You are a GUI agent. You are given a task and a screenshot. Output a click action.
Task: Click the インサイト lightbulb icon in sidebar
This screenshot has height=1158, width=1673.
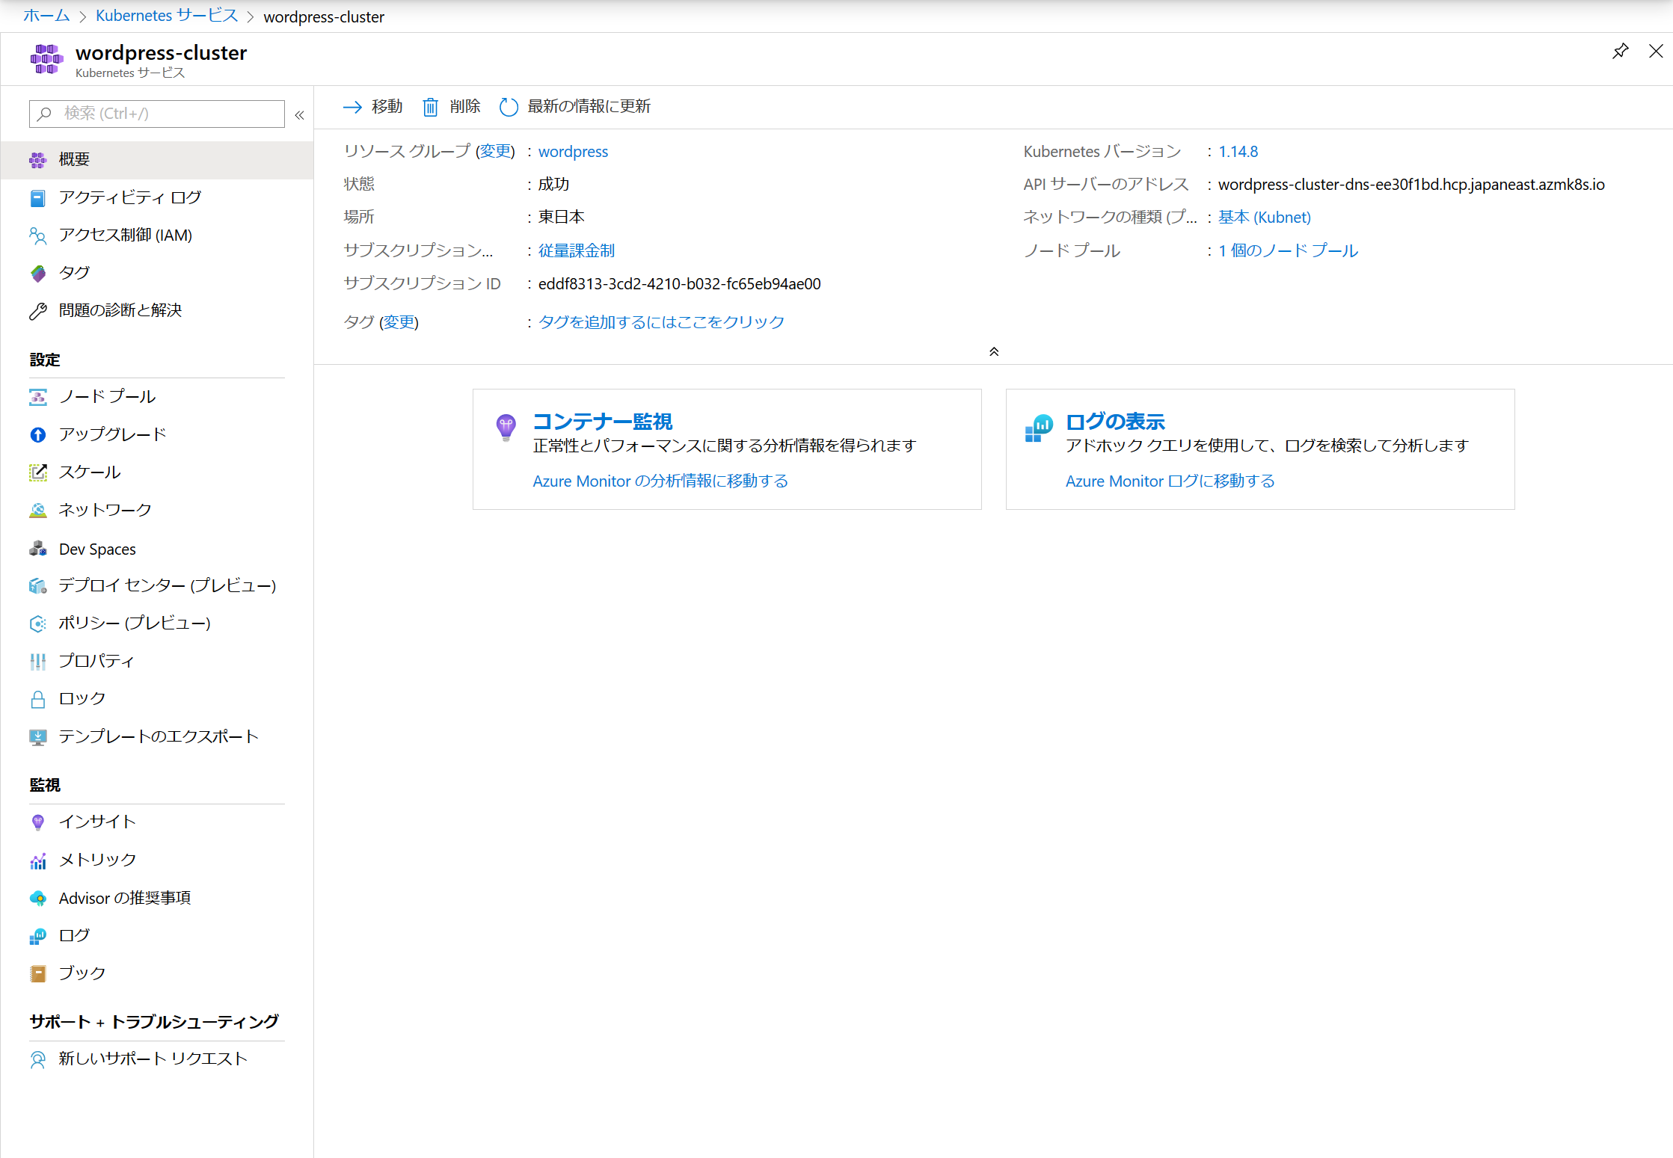click(38, 822)
